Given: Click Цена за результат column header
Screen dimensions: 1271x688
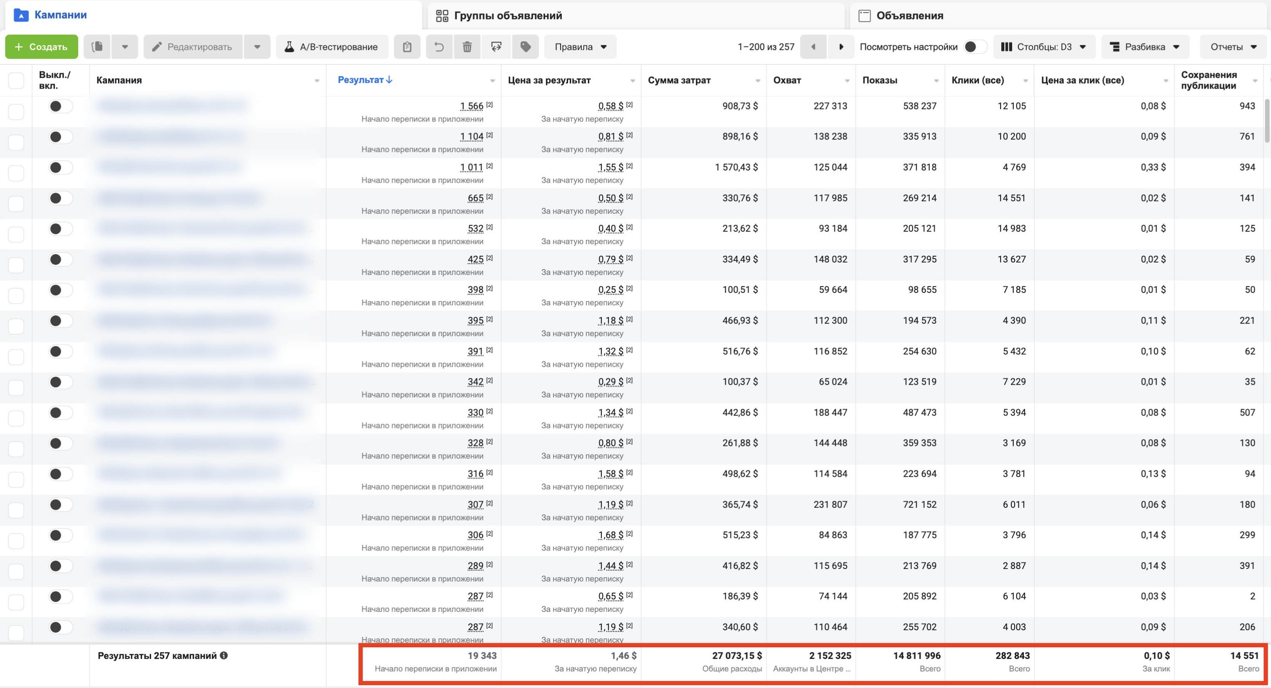Looking at the screenshot, I should [549, 80].
